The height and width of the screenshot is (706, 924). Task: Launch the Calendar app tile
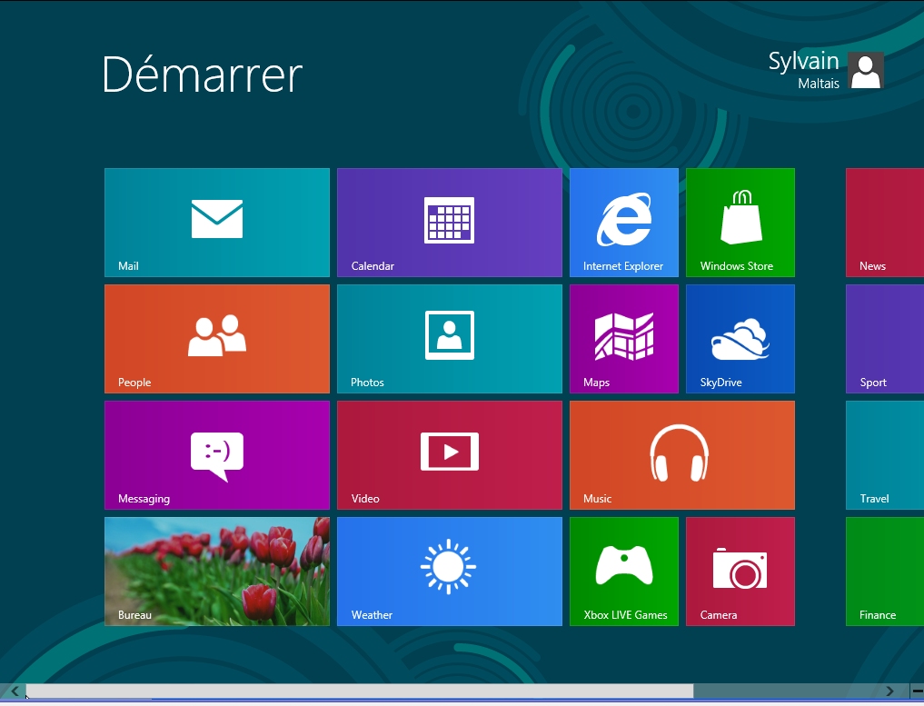tap(449, 223)
